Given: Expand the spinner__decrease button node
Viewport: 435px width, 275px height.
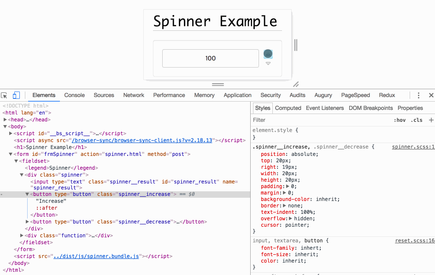Looking at the screenshot, I should (x=27, y=222).
